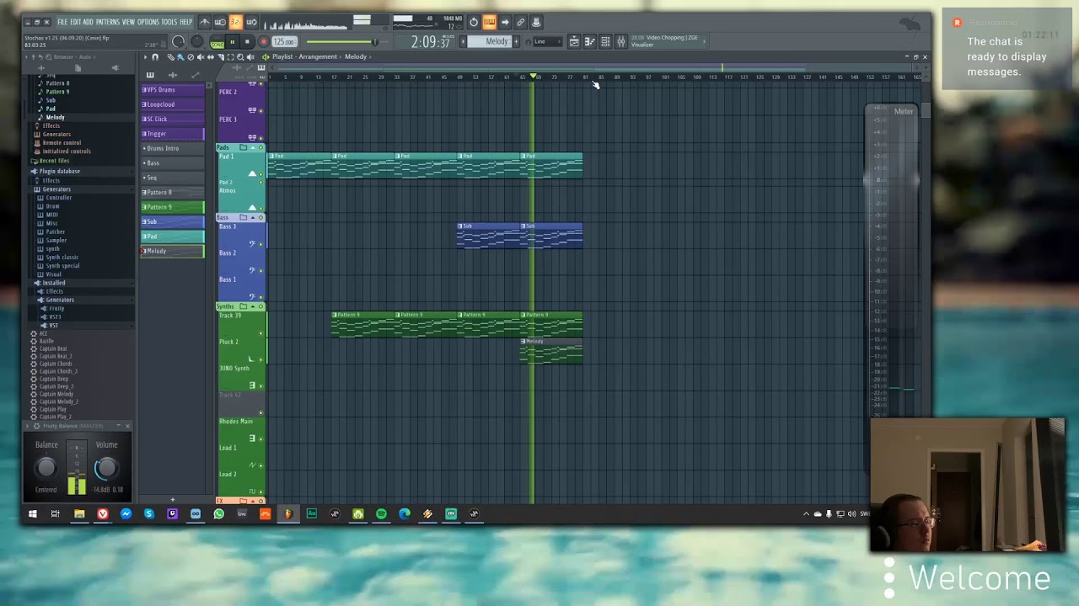Toggle the metronome

click(x=205, y=22)
